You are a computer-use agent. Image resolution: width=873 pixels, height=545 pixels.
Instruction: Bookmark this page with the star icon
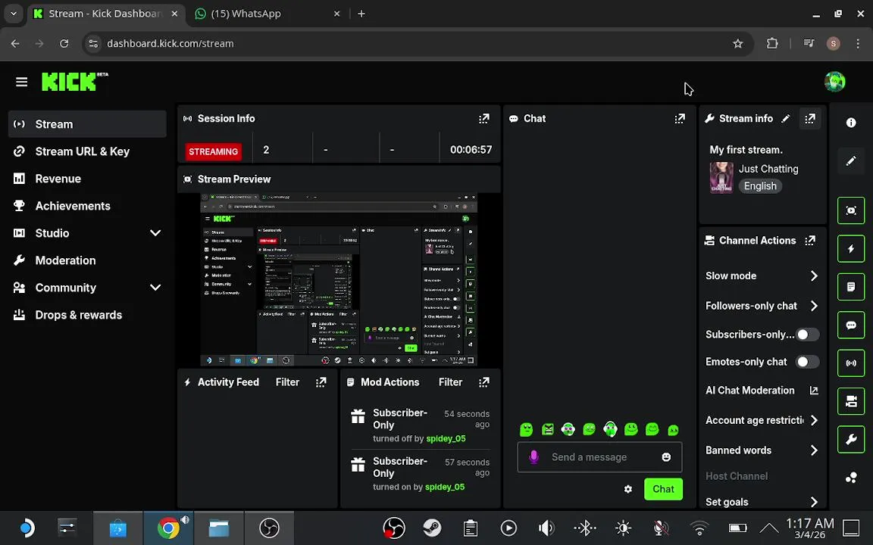(x=737, y=43)
